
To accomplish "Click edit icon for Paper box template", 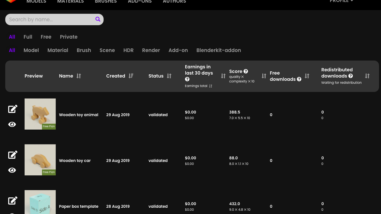I will (x=13, y=201).
